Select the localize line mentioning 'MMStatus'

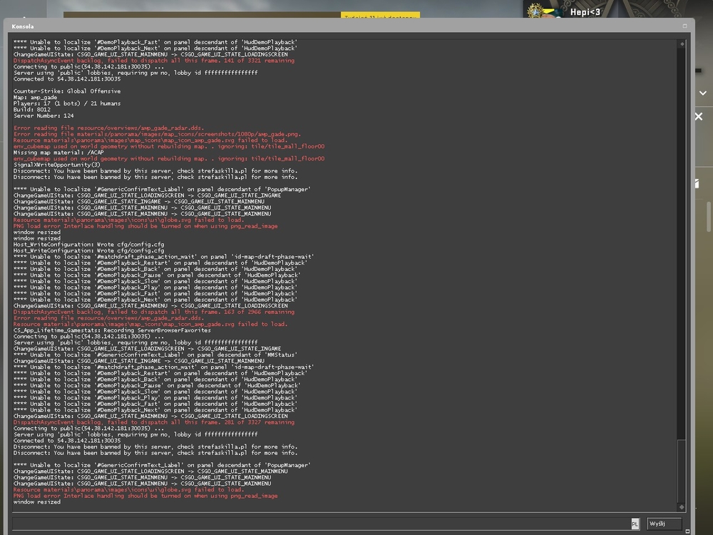[x=155, y=355]
